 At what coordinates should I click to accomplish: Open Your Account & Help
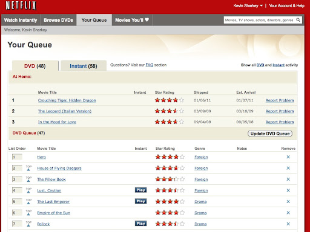[286, 6]
